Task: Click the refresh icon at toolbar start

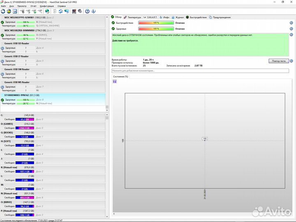Action: pyautogui.click(x=3, y=11)
